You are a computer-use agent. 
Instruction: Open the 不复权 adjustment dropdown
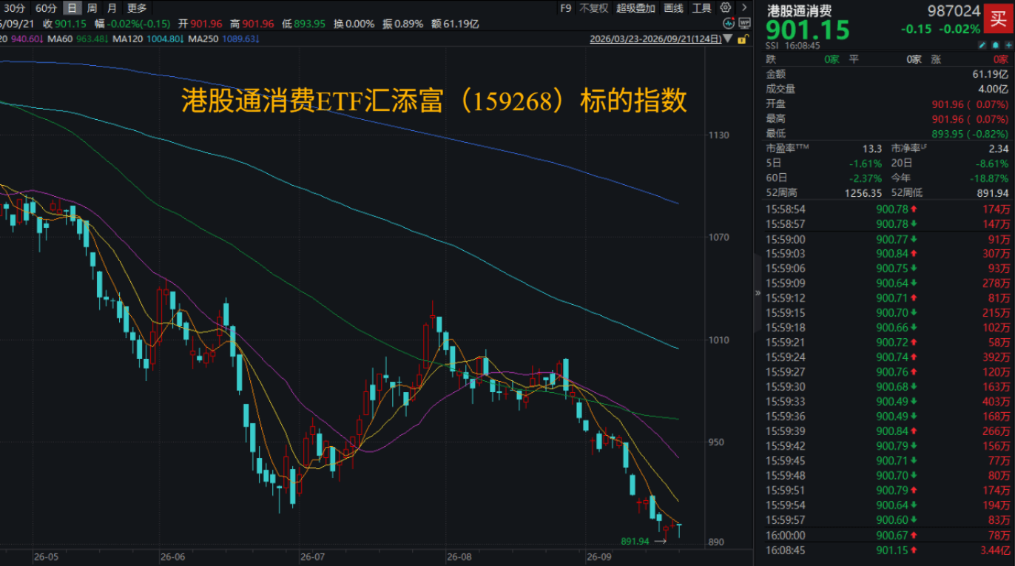pyautogui.click(x=593, y=8)
